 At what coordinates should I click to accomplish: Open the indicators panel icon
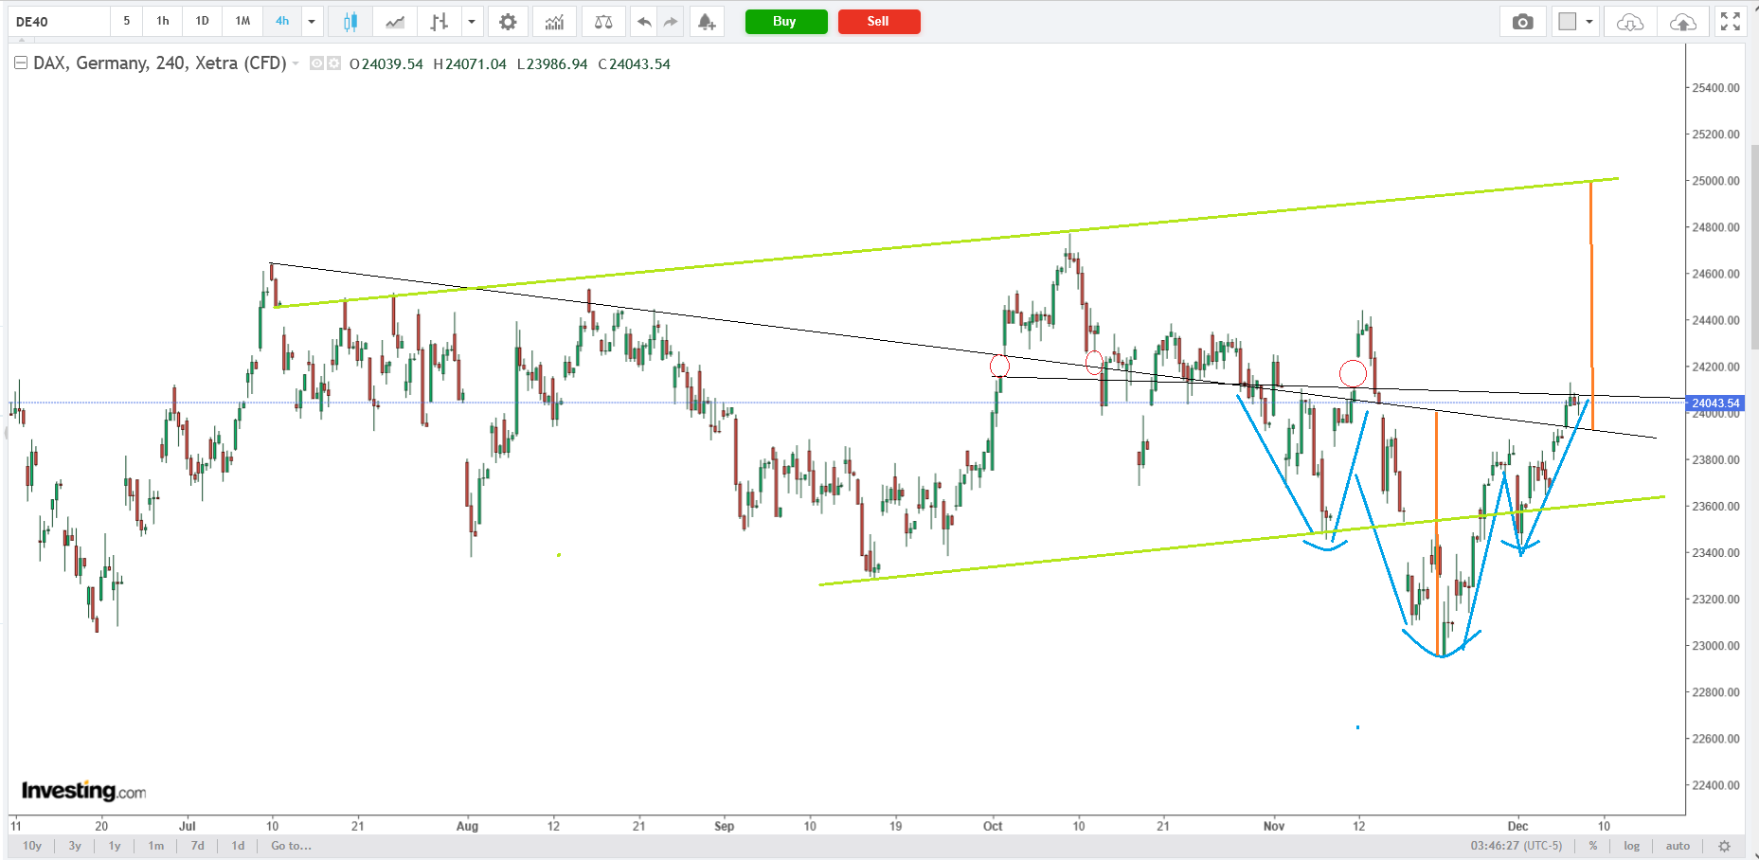[554, 22]
